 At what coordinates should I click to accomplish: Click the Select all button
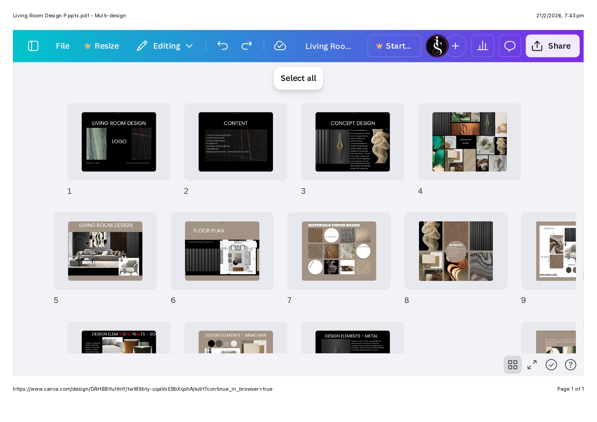(298, 78)
